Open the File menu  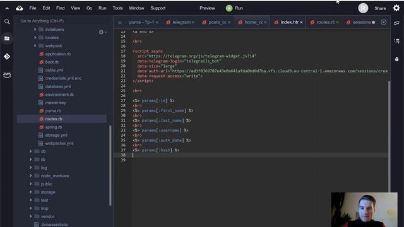coord(33,8)
